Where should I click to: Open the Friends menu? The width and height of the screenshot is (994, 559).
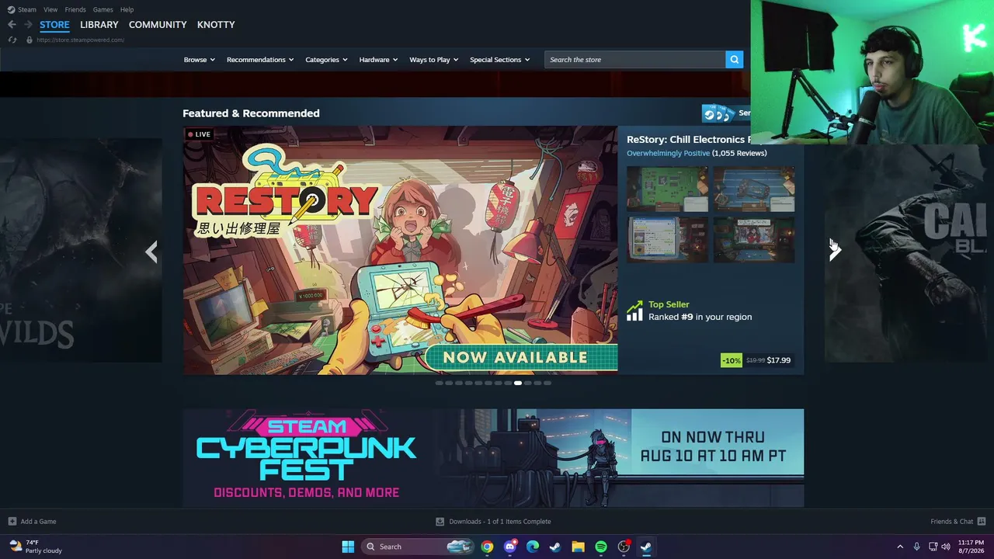click(x=75, y=9)
